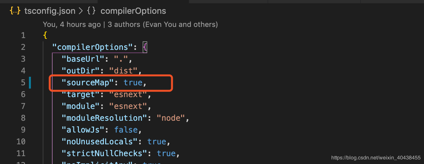Viewport: 424px width, 164px height.
Task: Click the root opening brace on line 1
Action: [45, 35]
